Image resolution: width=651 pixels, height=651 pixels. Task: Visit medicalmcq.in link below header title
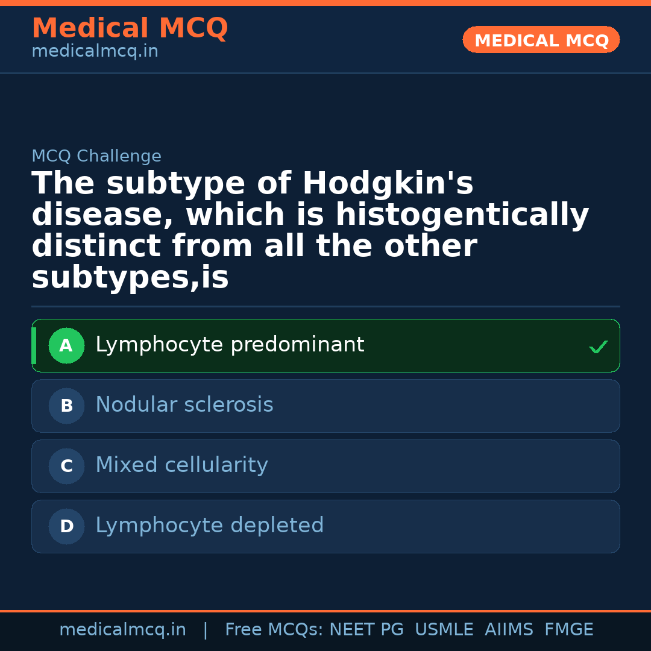[x=95, y=52]
